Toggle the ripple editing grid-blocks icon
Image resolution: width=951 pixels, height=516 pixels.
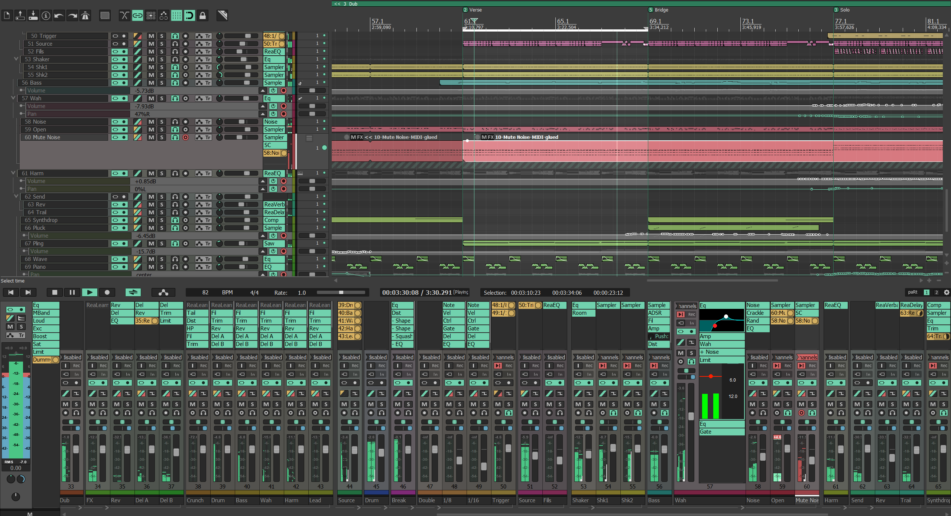(x=151, y=16)
